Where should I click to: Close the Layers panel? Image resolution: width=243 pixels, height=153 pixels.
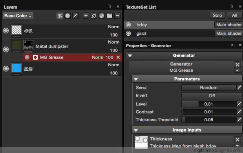118,7
